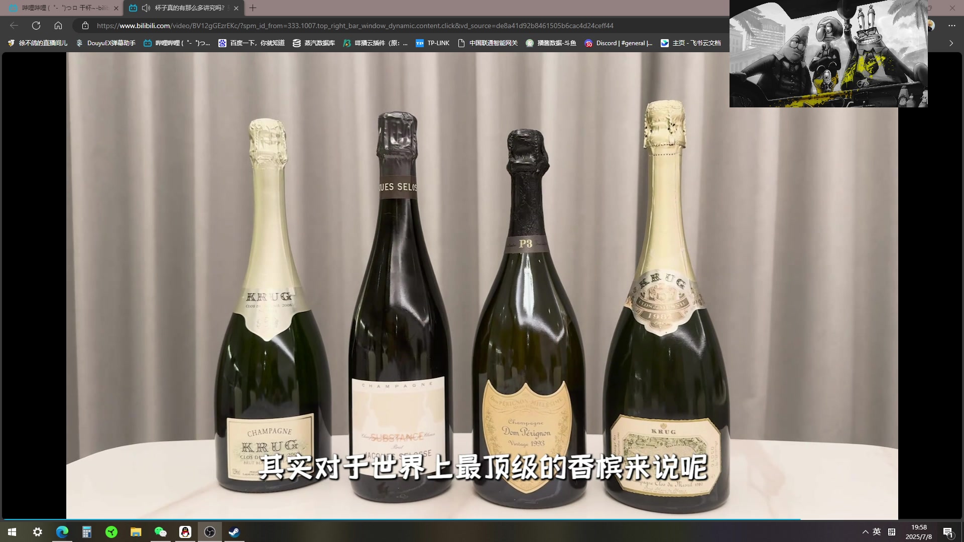Close the 杯子真的有那么多讲究吗 tab

[236, 8]
